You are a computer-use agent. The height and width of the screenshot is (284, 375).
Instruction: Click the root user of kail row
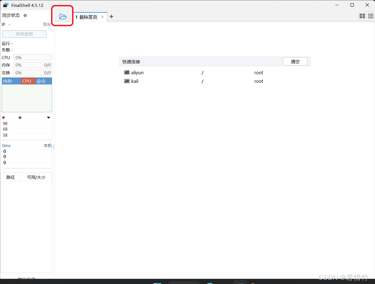[x=259, y=81]
